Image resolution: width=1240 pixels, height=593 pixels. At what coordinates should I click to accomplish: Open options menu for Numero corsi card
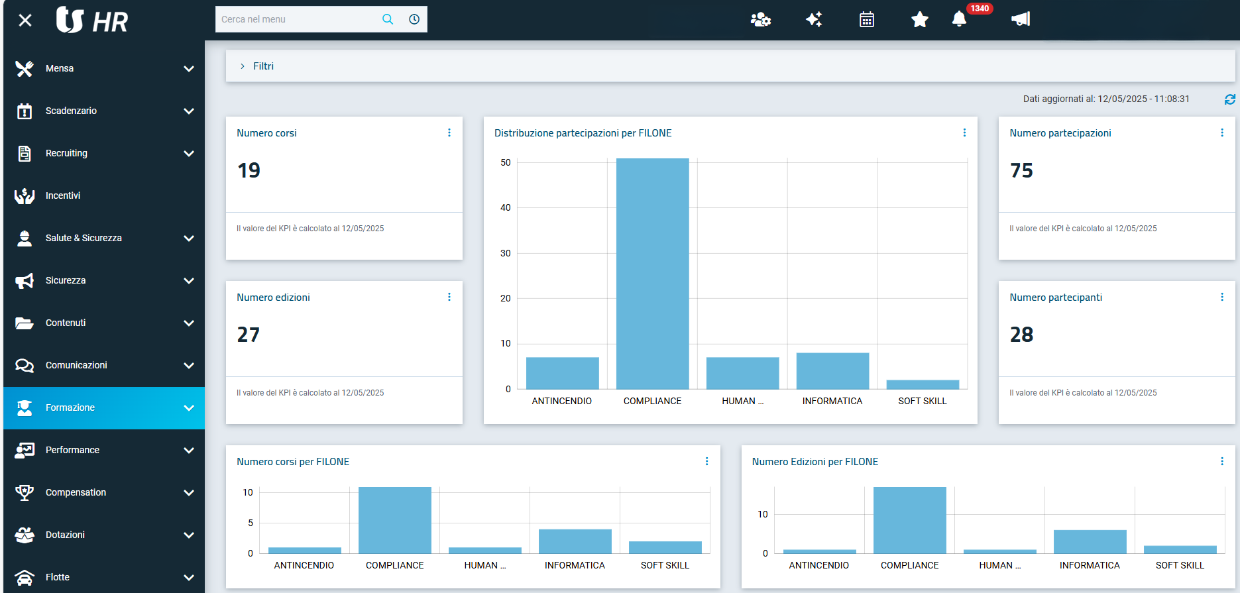449,133
